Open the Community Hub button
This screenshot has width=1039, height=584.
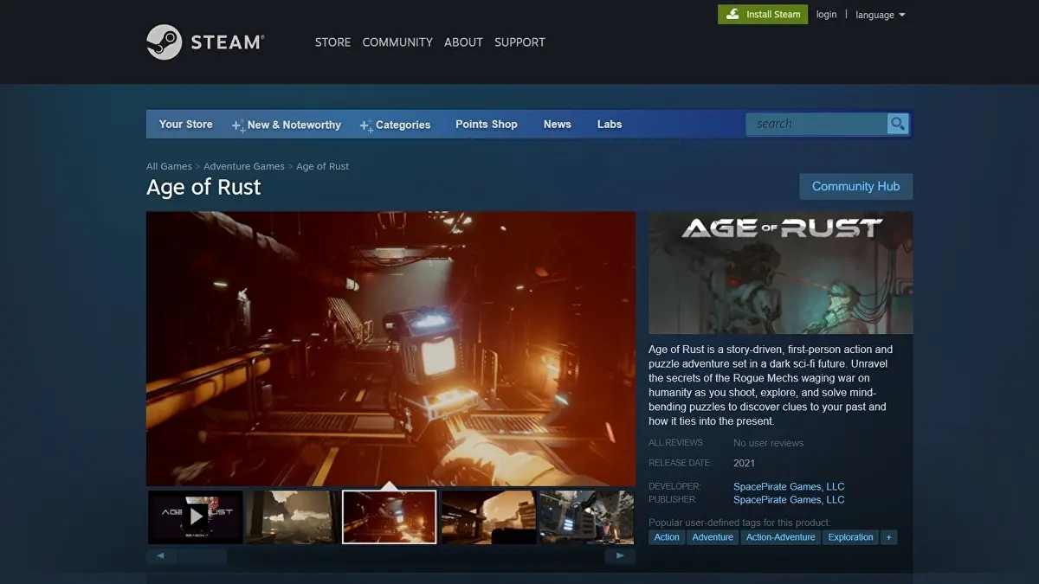pos(855,186)
